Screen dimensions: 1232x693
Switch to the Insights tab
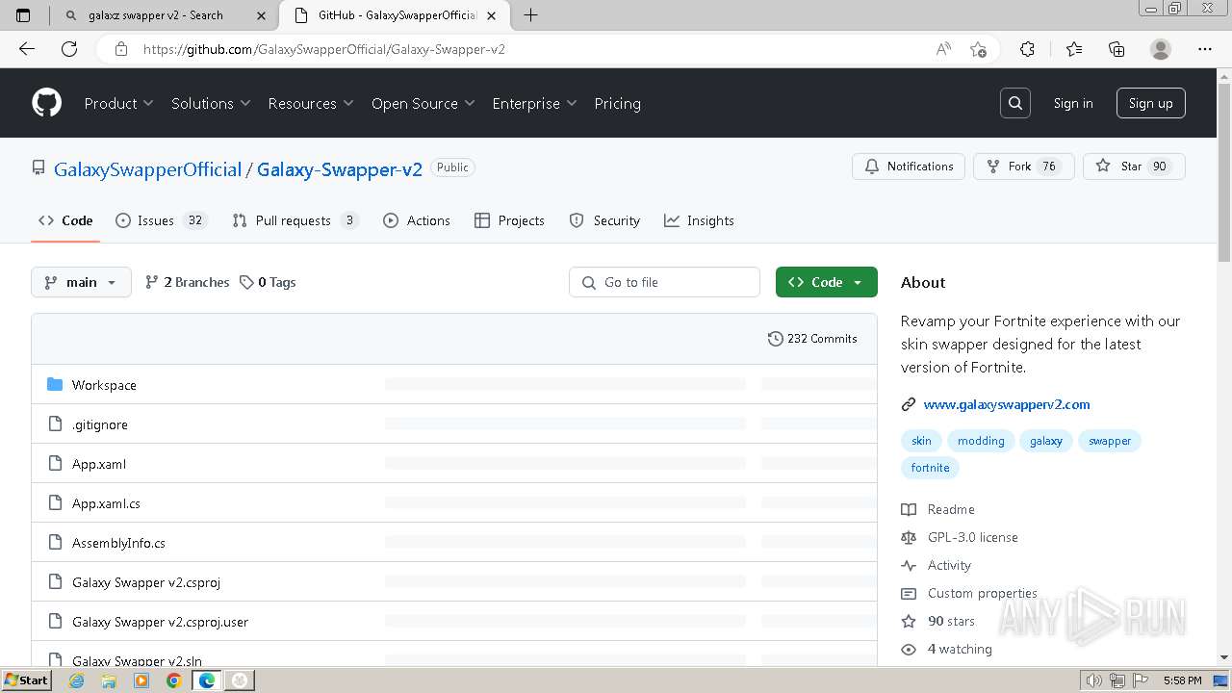(x=699, y=220)
